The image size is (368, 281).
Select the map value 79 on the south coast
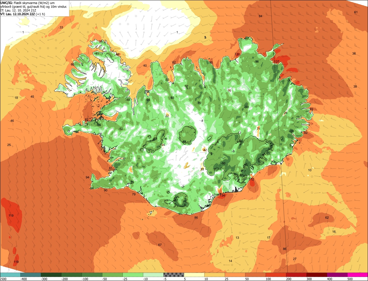click(x=134, y=195)
